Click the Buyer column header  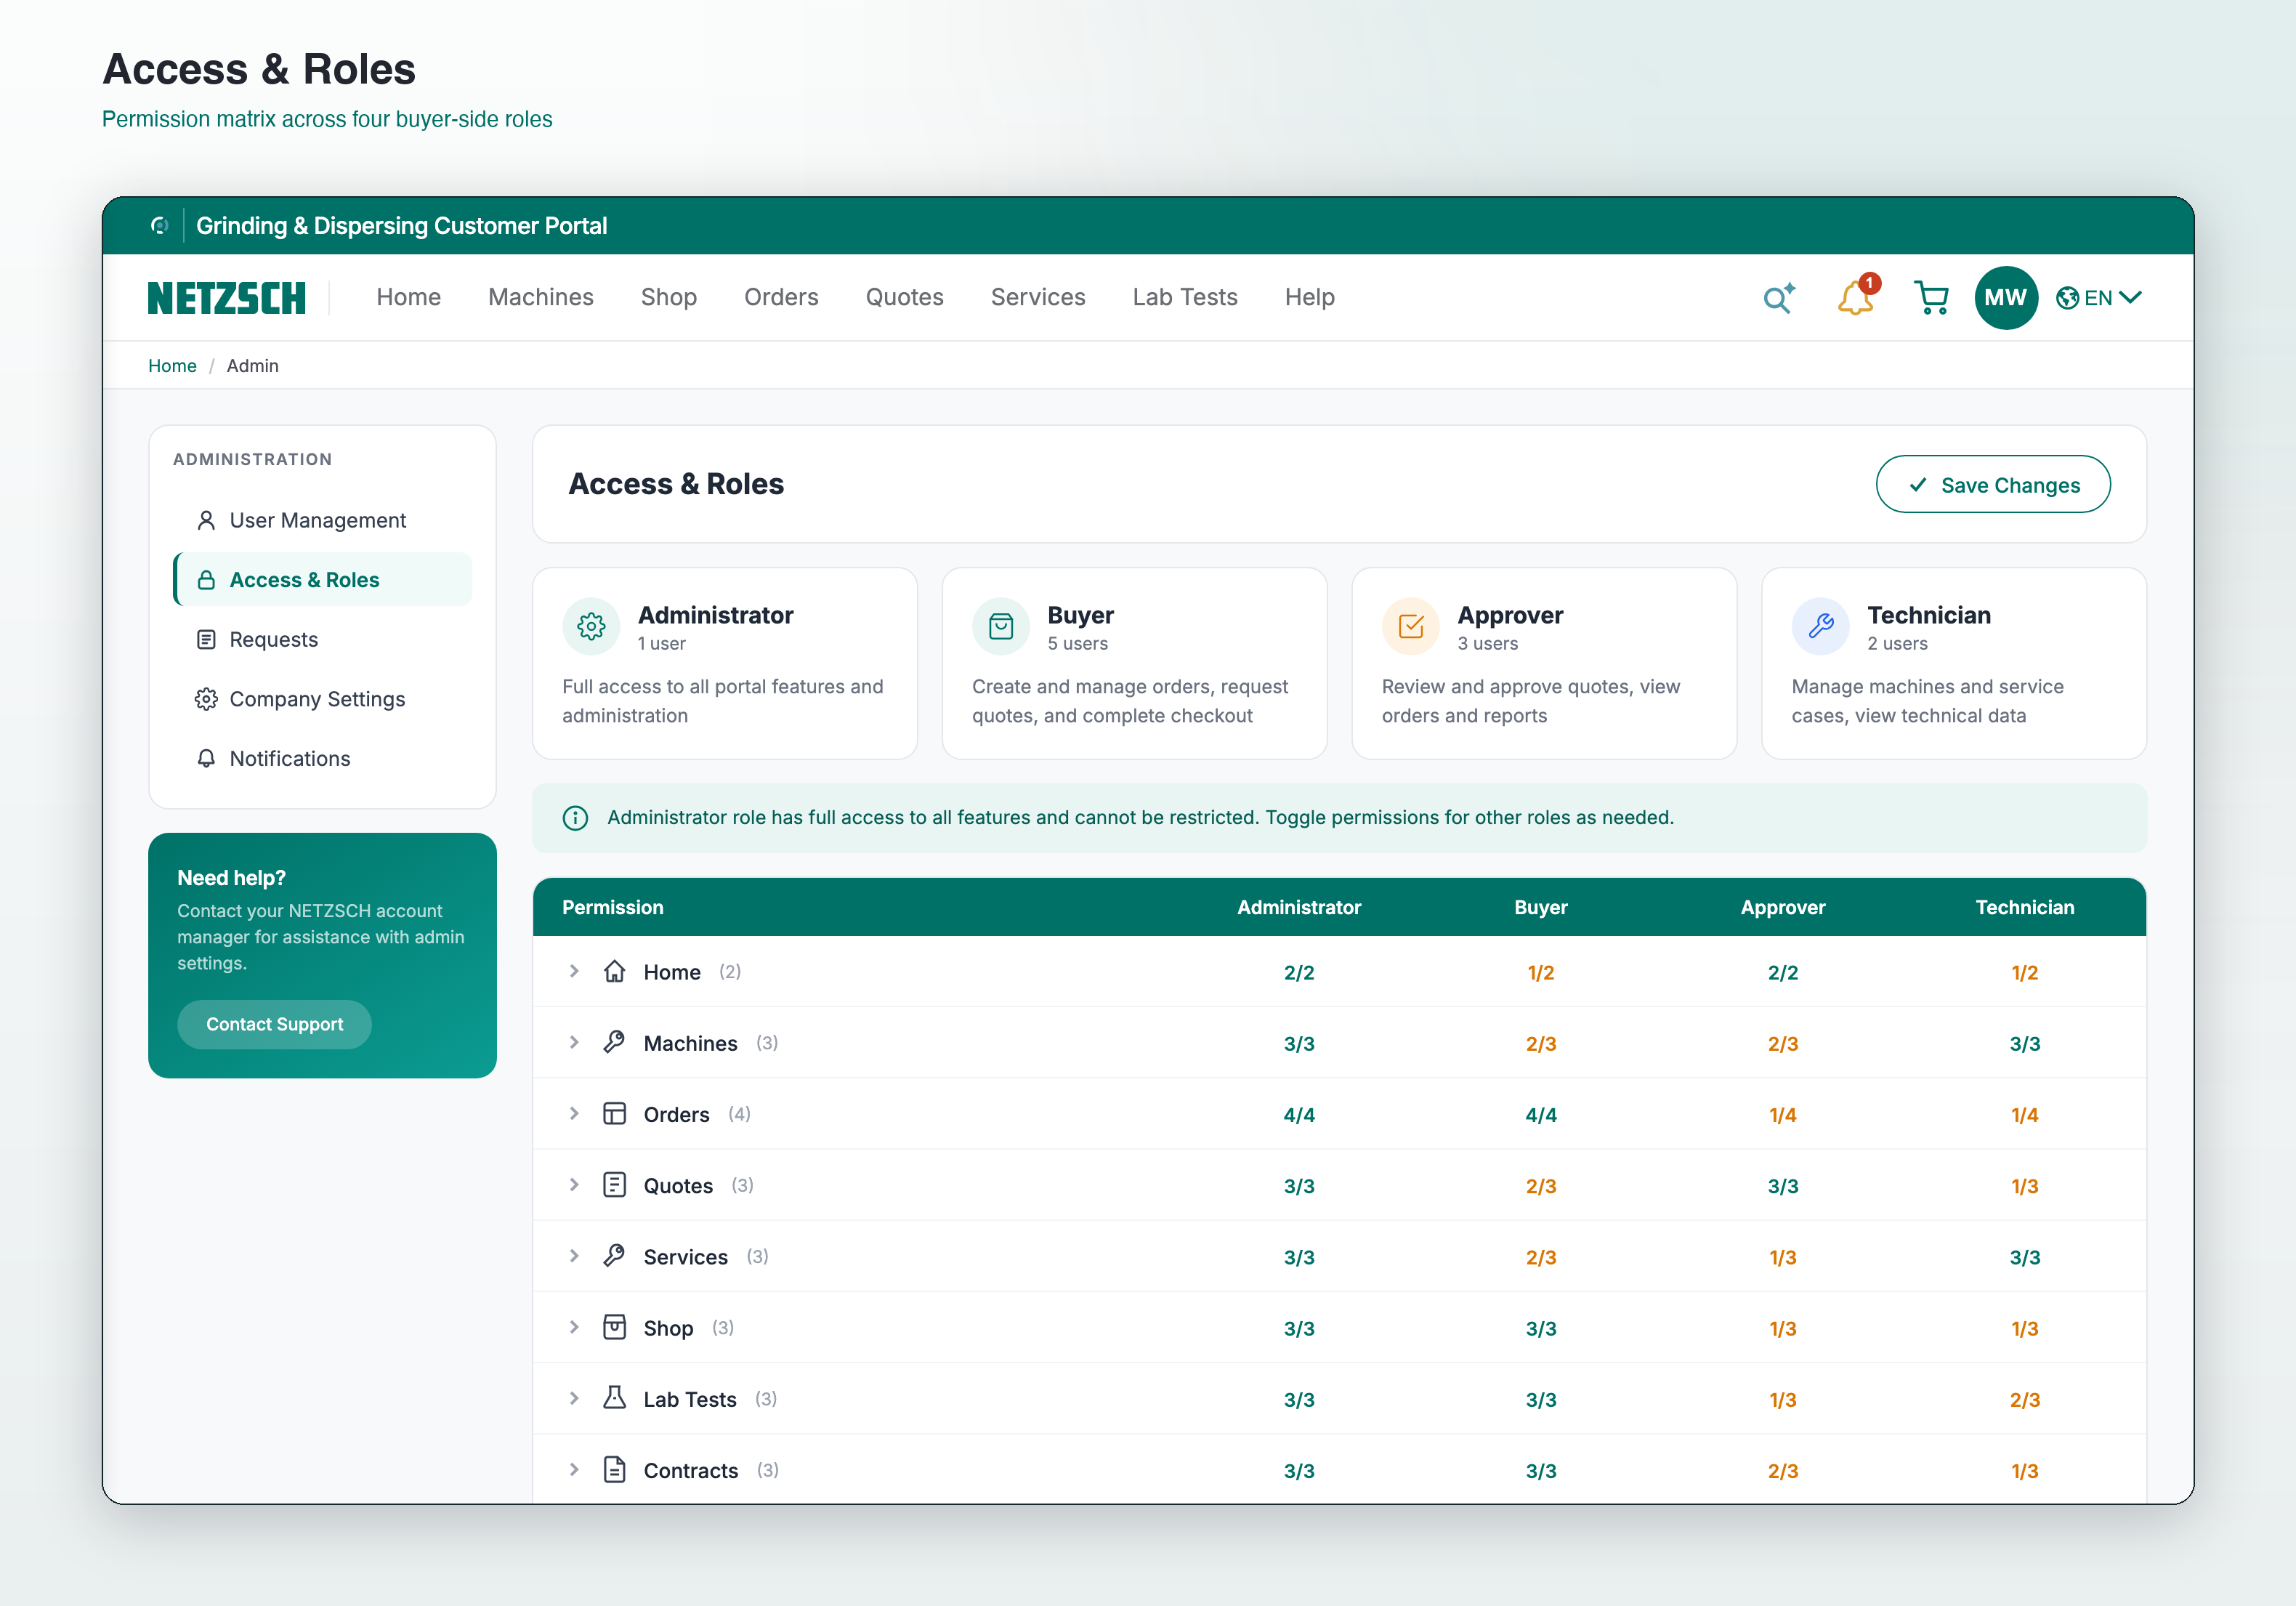[x=1540, y=907]
